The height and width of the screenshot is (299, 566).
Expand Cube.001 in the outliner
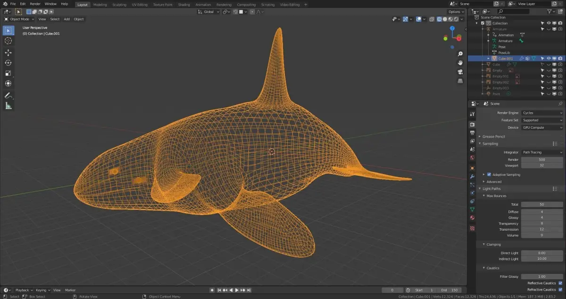click(x=489, y=58)
